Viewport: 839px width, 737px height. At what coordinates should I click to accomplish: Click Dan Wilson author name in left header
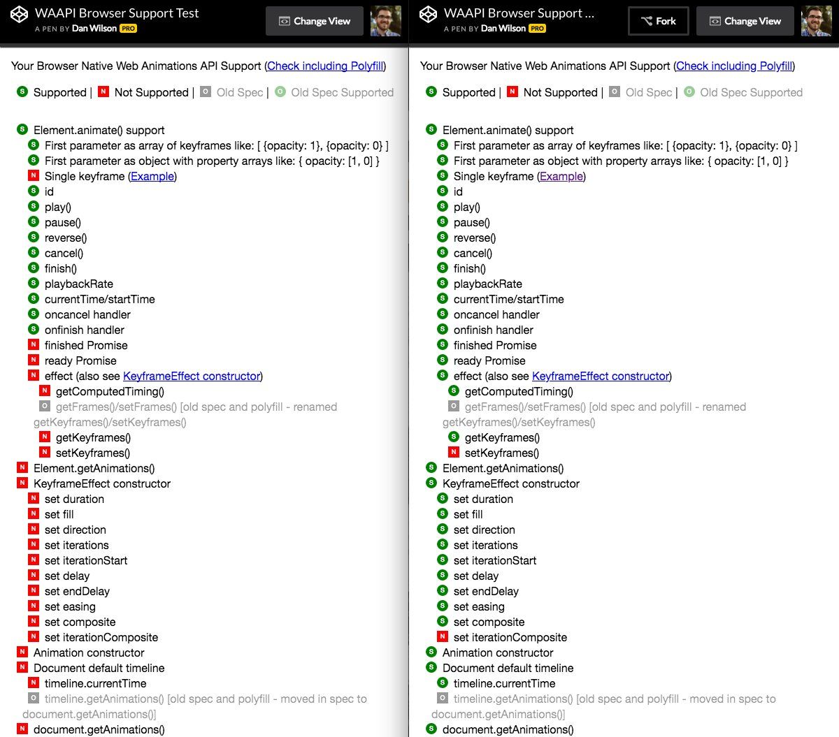[94, 29]
